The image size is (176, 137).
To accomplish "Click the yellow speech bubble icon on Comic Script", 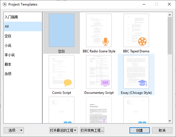I will coord(67,83).
